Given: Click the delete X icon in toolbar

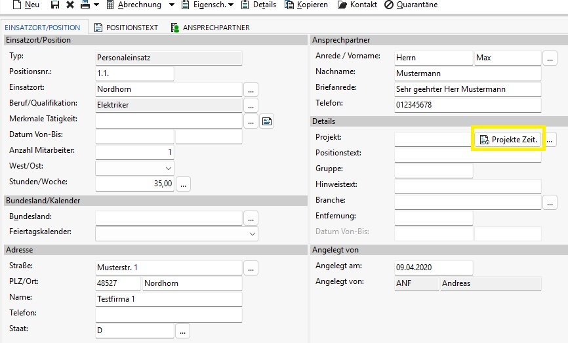Looking at the screenshot, I should tap(70, 5).
